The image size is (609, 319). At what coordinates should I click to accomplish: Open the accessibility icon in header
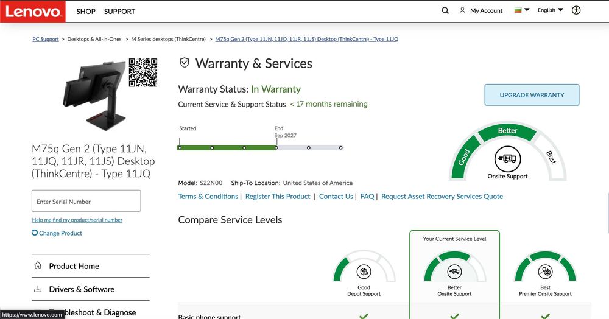point(576,10)
